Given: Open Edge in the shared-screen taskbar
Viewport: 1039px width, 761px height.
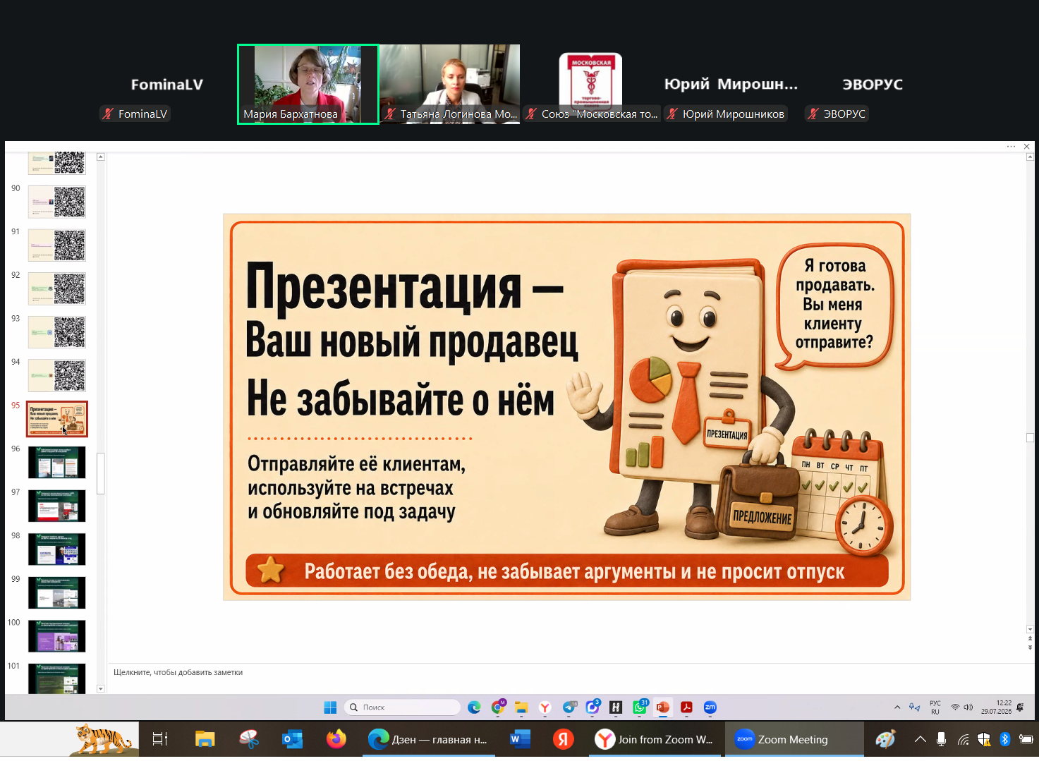Looking at the screenshot, I should pyautogui.click(x=474, y=707).
